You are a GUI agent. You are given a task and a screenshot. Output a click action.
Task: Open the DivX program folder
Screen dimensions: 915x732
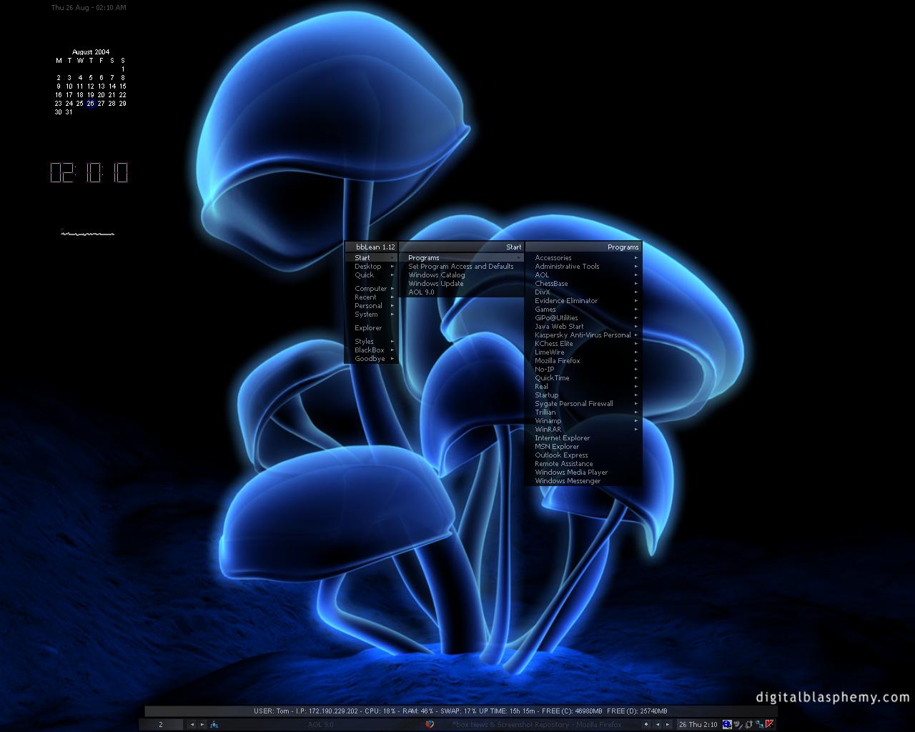point(583,292)
